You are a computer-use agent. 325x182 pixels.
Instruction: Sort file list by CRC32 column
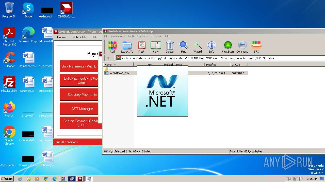[239, 65]
